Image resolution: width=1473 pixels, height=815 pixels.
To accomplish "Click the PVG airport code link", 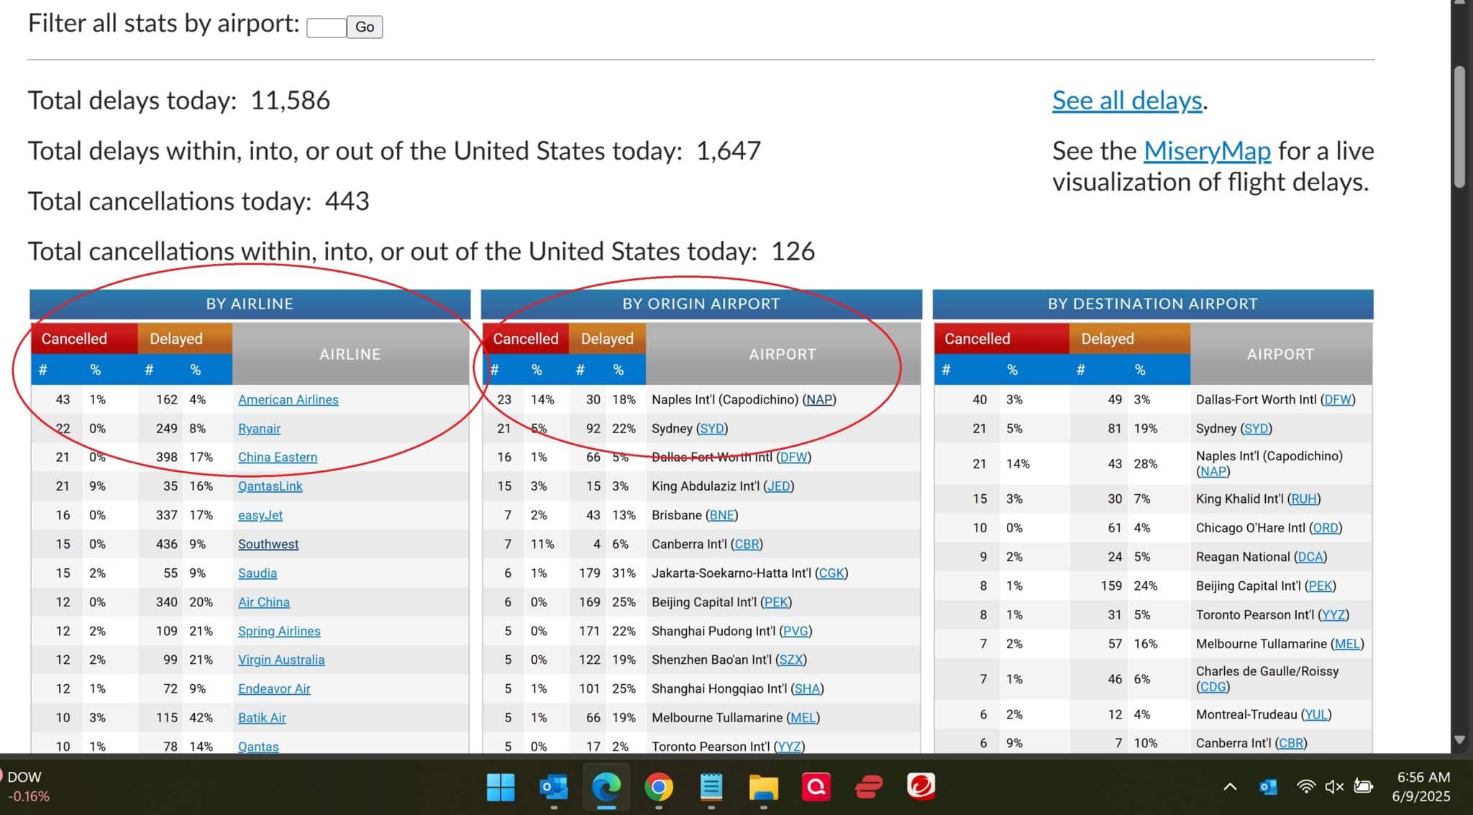I will [795, 631].
